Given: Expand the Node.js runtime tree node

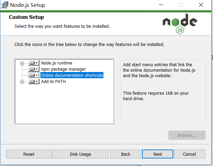Looking at the screenshot, I should (22, 63).
